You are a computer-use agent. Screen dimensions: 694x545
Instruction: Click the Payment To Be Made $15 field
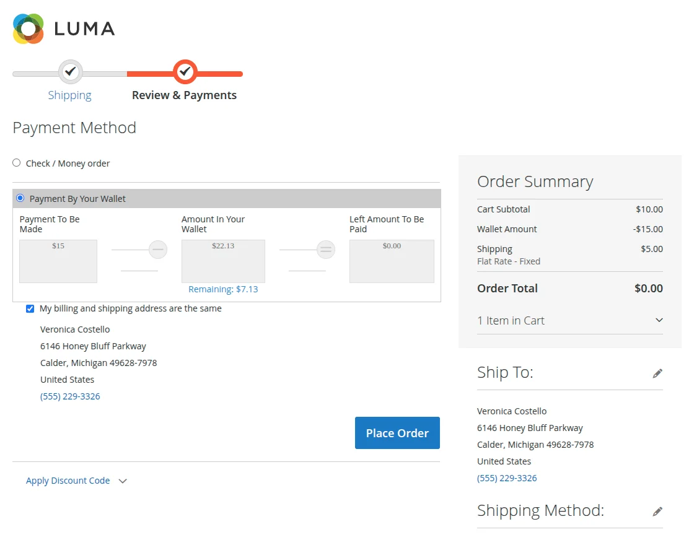(58, 261)
